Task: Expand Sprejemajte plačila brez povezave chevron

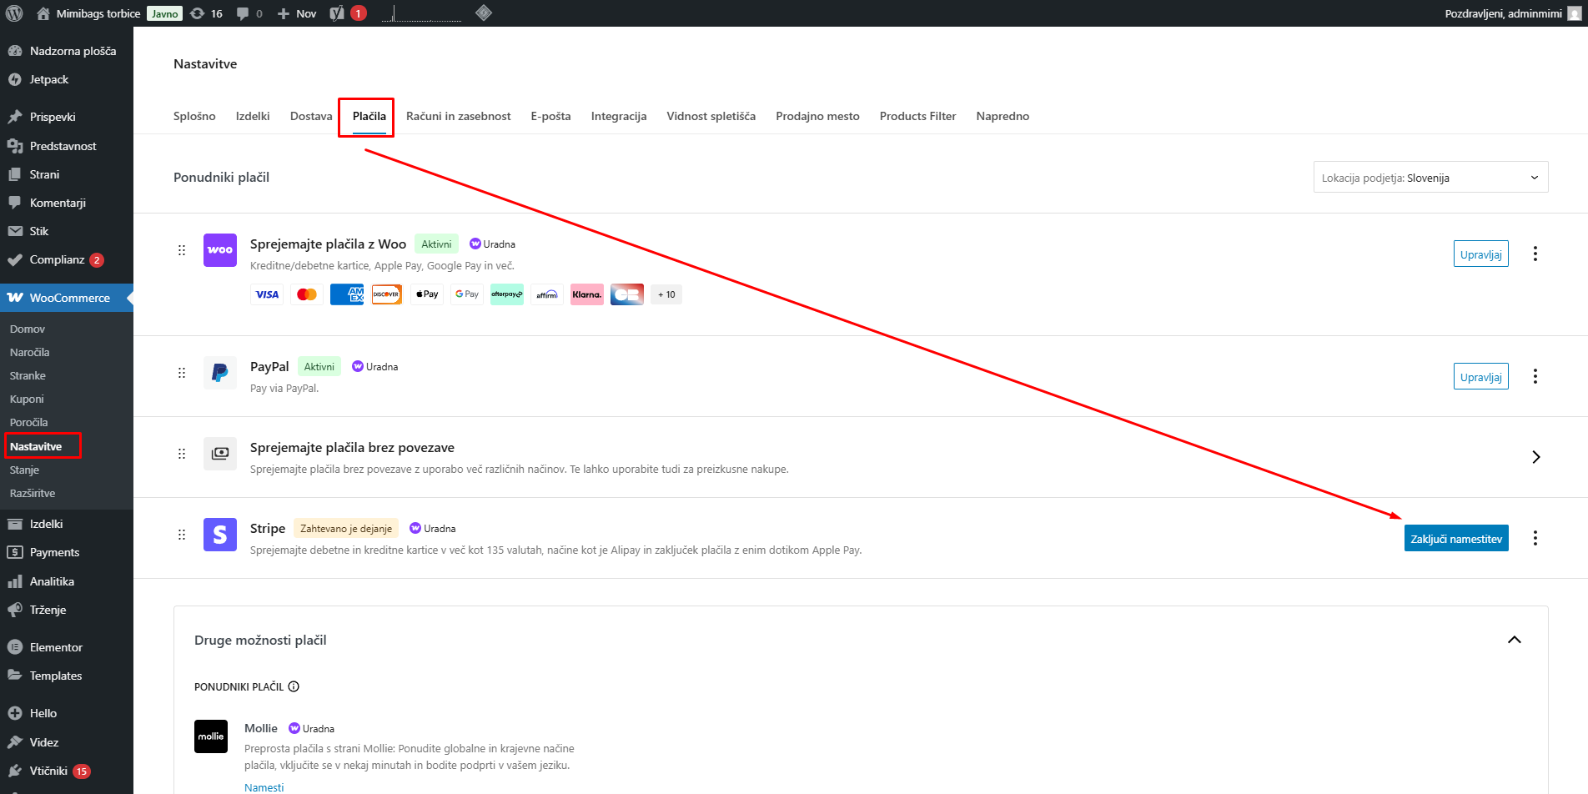Action: pyautogui.click(x=1535, y=457)
